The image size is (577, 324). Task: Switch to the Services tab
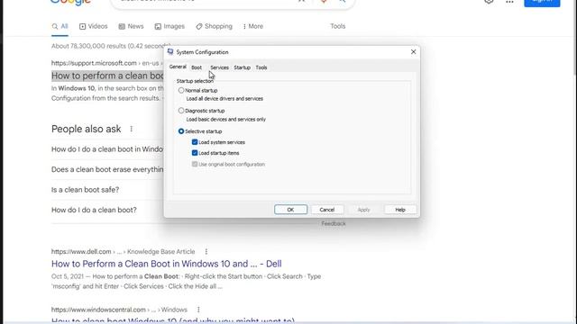pos(219,67)
